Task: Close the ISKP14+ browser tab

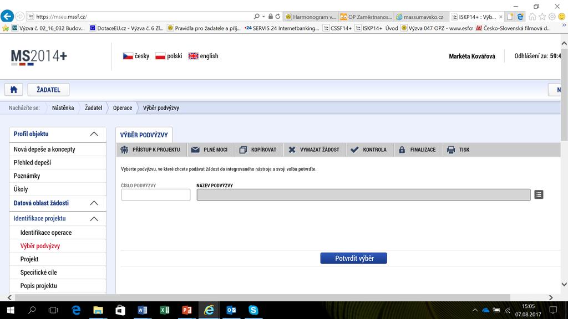Action: click(501, 17)
